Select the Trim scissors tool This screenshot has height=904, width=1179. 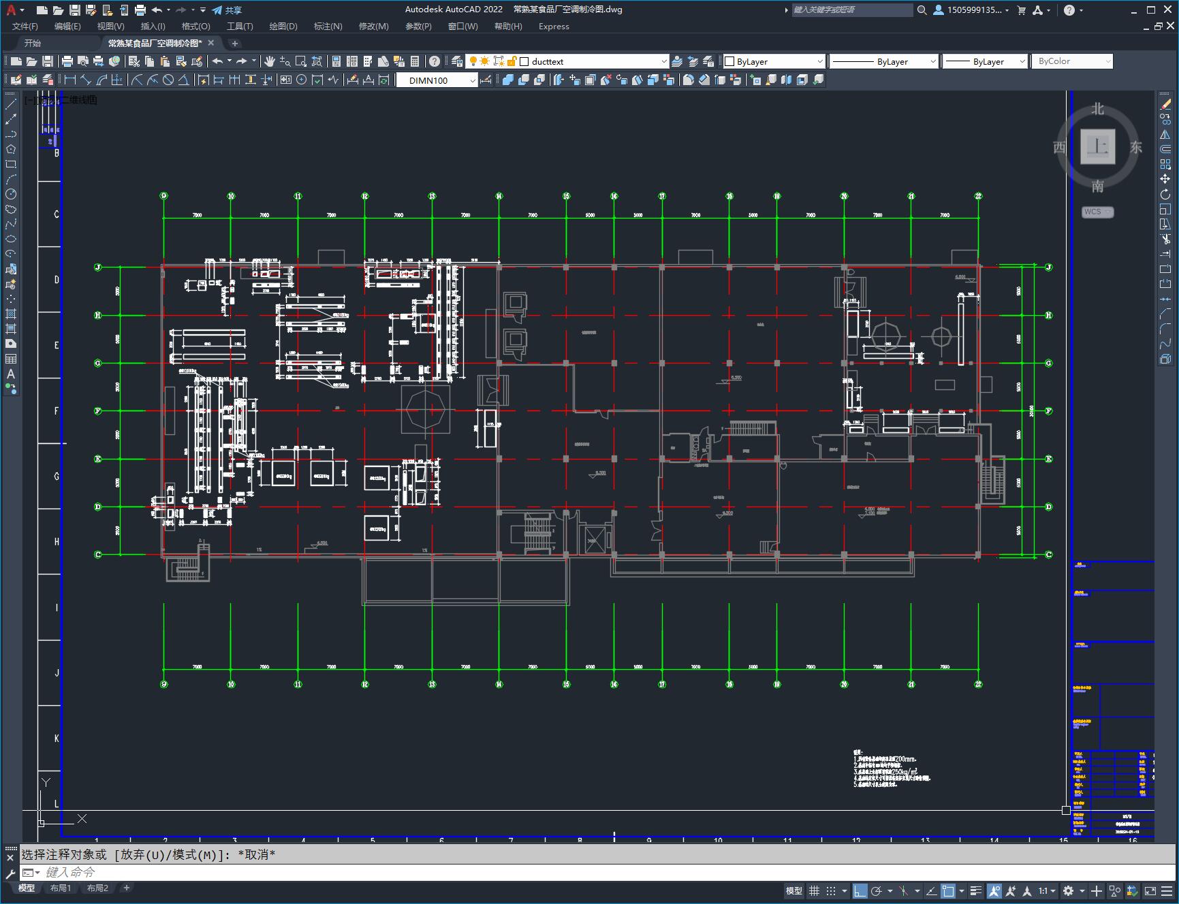click(x=1165, y=239)
